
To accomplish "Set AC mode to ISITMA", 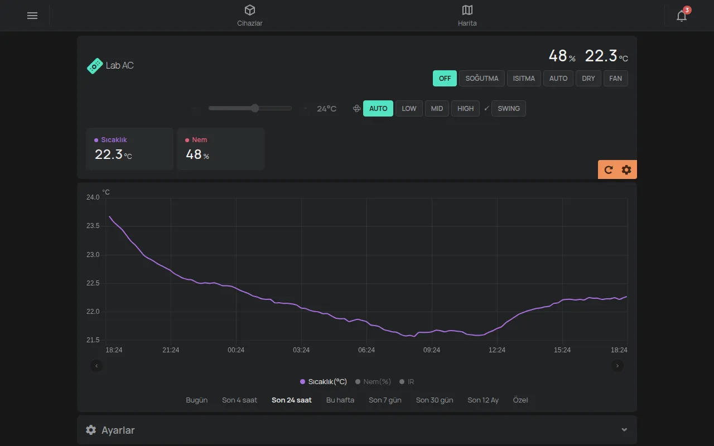I will point(524,79).
